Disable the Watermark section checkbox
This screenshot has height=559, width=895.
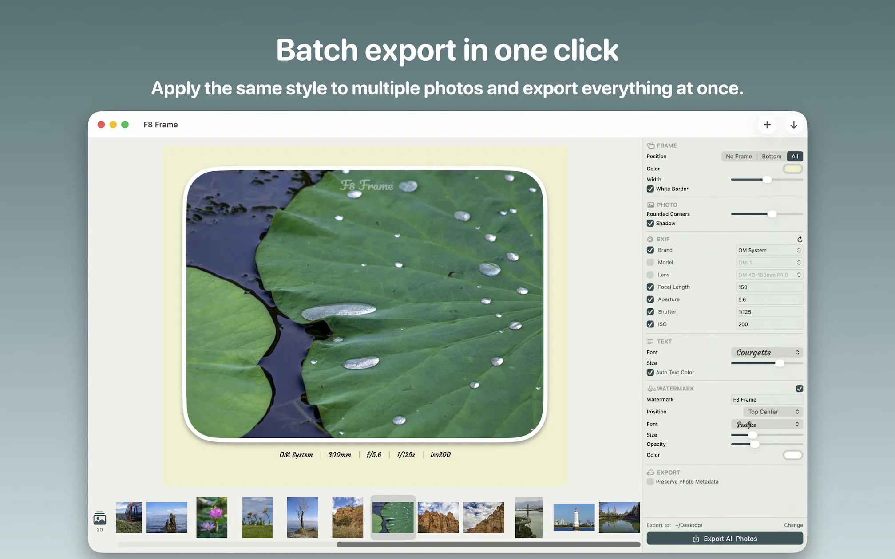(x=800, y=389)
